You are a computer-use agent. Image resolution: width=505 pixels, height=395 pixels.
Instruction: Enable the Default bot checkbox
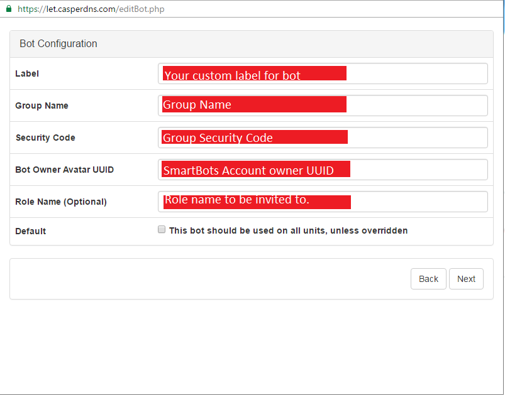[162, 229]
